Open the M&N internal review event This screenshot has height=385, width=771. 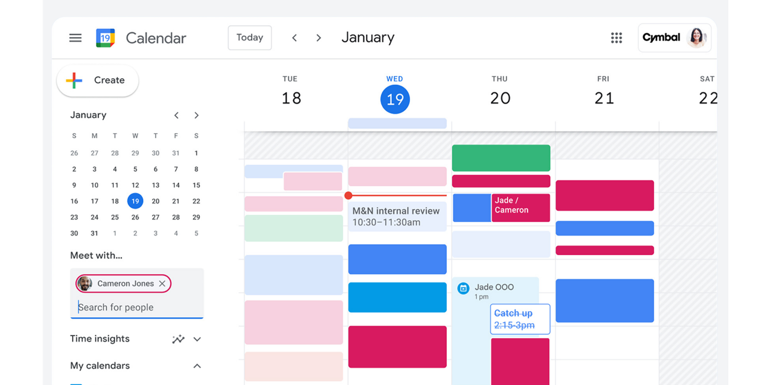click(x=397, y=216)
